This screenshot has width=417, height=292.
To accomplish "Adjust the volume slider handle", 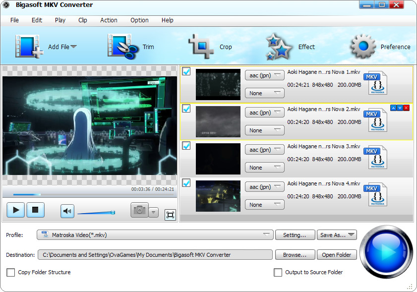I will [x=113, y=212].
